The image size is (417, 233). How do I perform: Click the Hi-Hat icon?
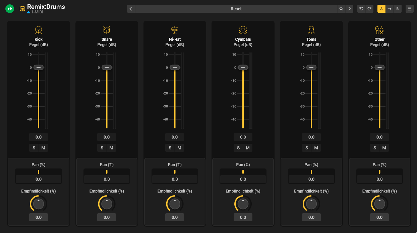175,30
